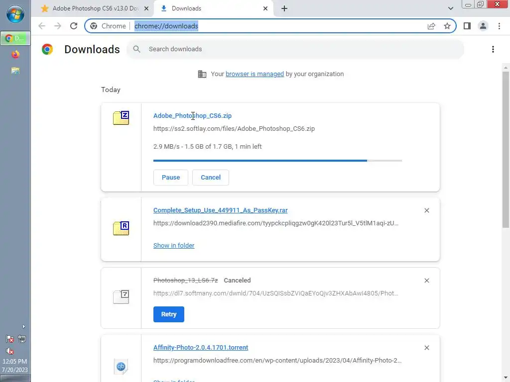Retry the canceled Photoshop_13_LS6.7z download
The height and width of the screenshot is (382, 510).
coord(169,314)
